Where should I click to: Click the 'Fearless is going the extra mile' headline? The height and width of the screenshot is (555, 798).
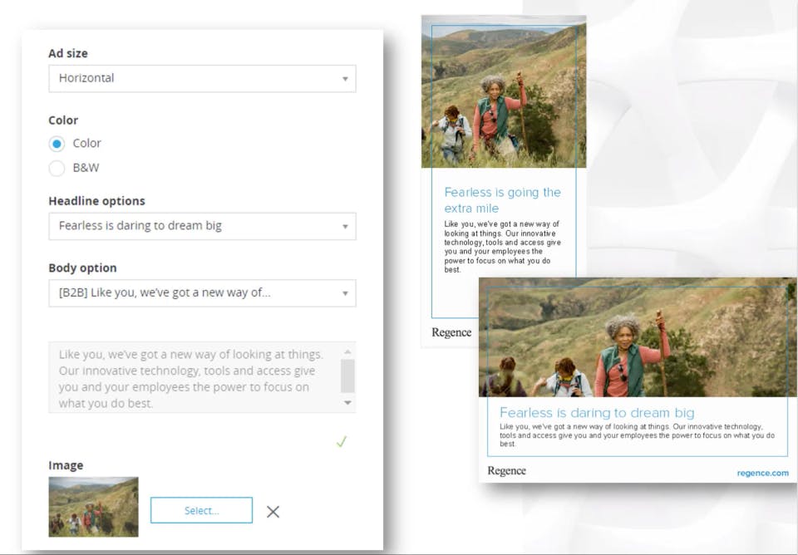point(502,200)
